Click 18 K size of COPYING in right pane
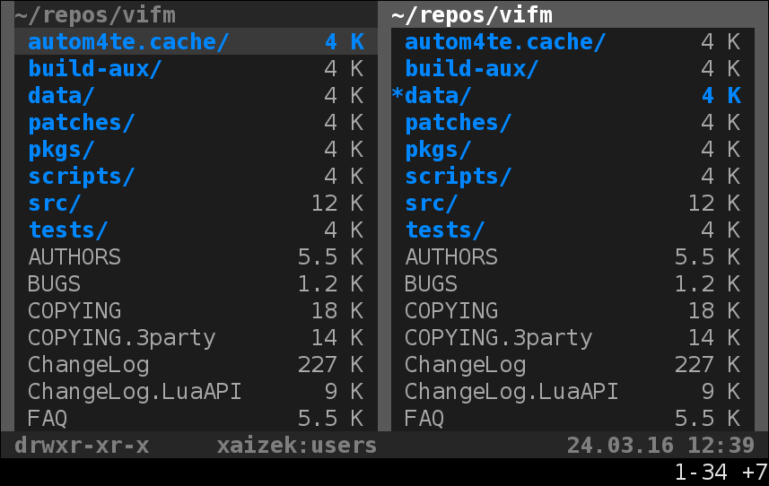This screenshot has height=486, width=769. pyautogui.click(x=714, y=311)
